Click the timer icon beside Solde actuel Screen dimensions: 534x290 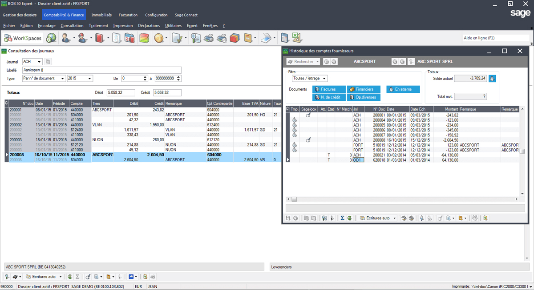pyautogui.click(x=492, y=79)
